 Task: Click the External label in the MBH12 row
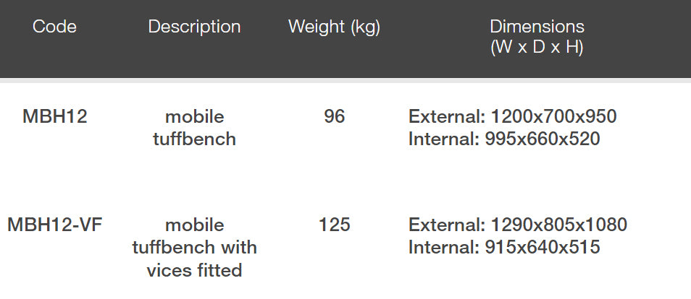point(446,116)
